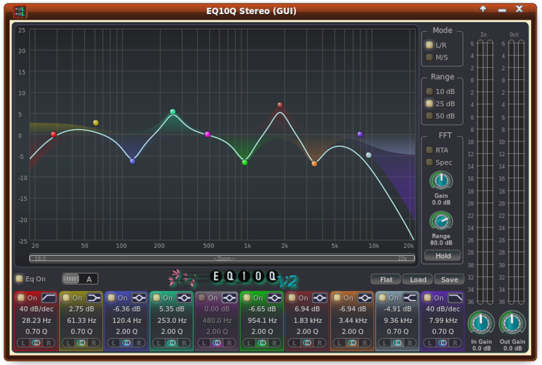This screenshot has height=365, width=542.
Task: Click the high-shelf filter icon on the 9.36 kHz band
Action: tap(410, 298)
